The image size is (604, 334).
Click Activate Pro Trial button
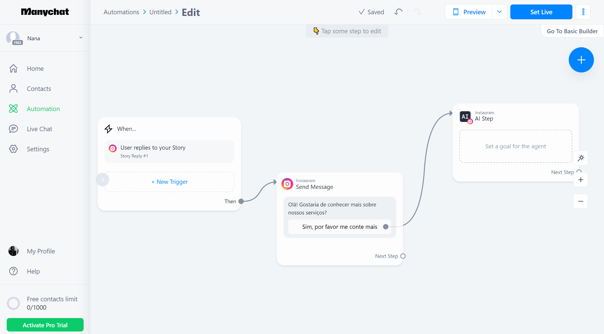coord(45,325)
